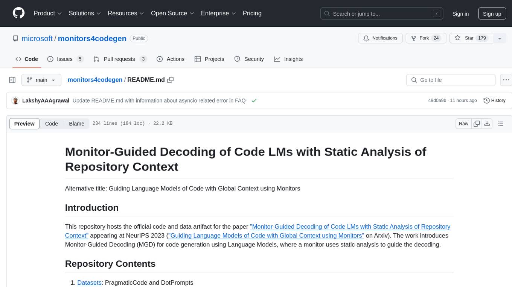Switch to the Insights tab

[288, 59]
